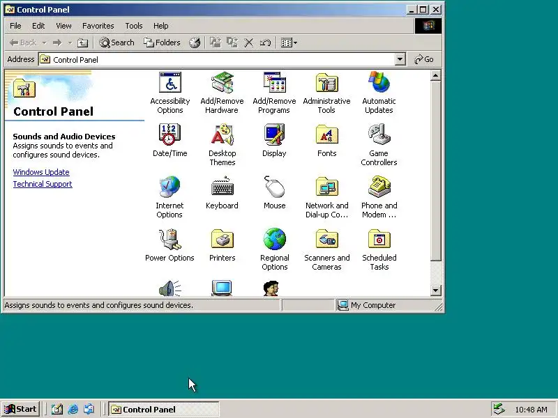Open Accessibility Options applet
This screenshot has width=558, height=418.
(x=170, y=93)
